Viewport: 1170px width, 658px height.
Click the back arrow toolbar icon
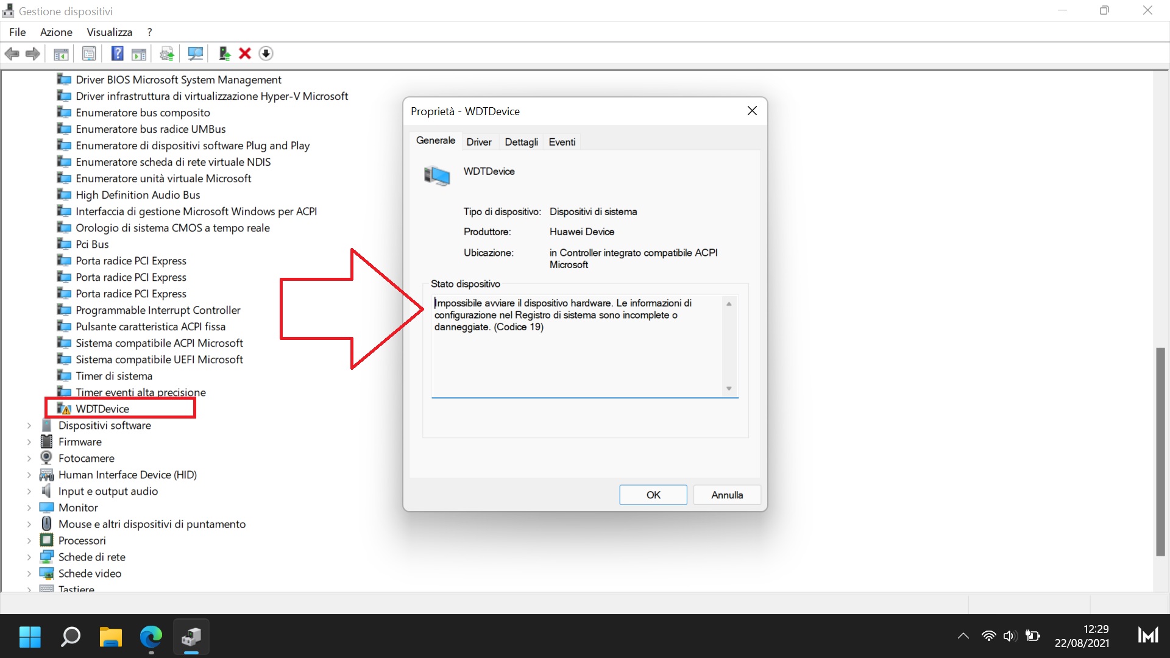point(12,54)
